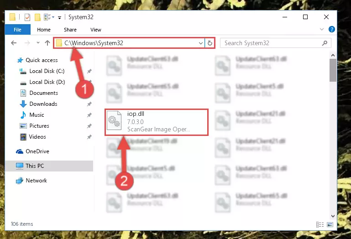
Task: Select the iop.dll file
Action: [157, 122]
